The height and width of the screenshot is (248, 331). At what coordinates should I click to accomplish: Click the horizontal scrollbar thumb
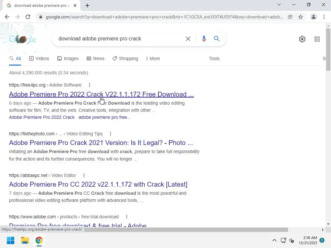click(186, 230)
